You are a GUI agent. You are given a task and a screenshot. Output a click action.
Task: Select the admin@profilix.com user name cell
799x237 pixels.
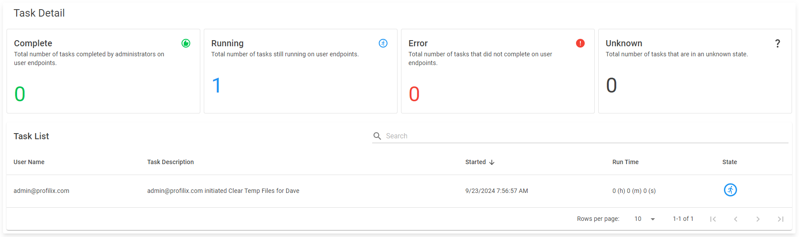click(x=41, y=191)
